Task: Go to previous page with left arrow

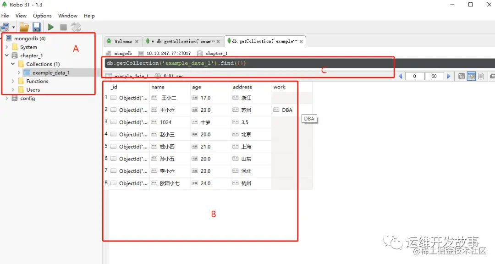Action: [401, 76]
